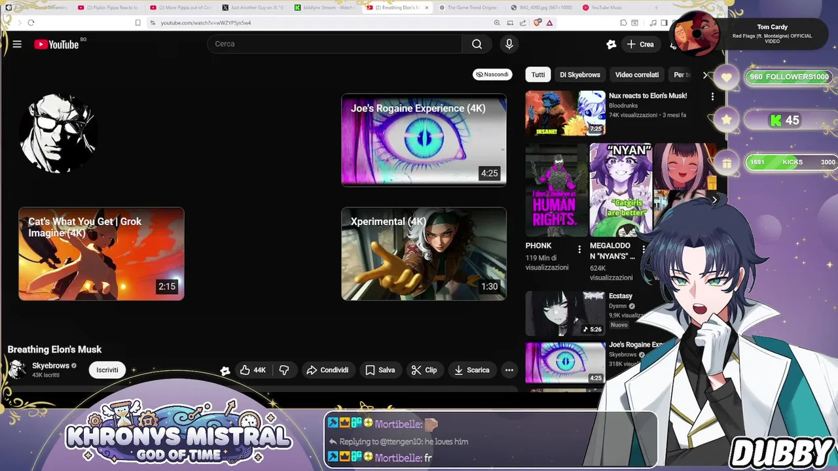Open sidebar Joe's Rogaine Experience thumbnail
The image size is (838, 471).
tap(565, 362)
